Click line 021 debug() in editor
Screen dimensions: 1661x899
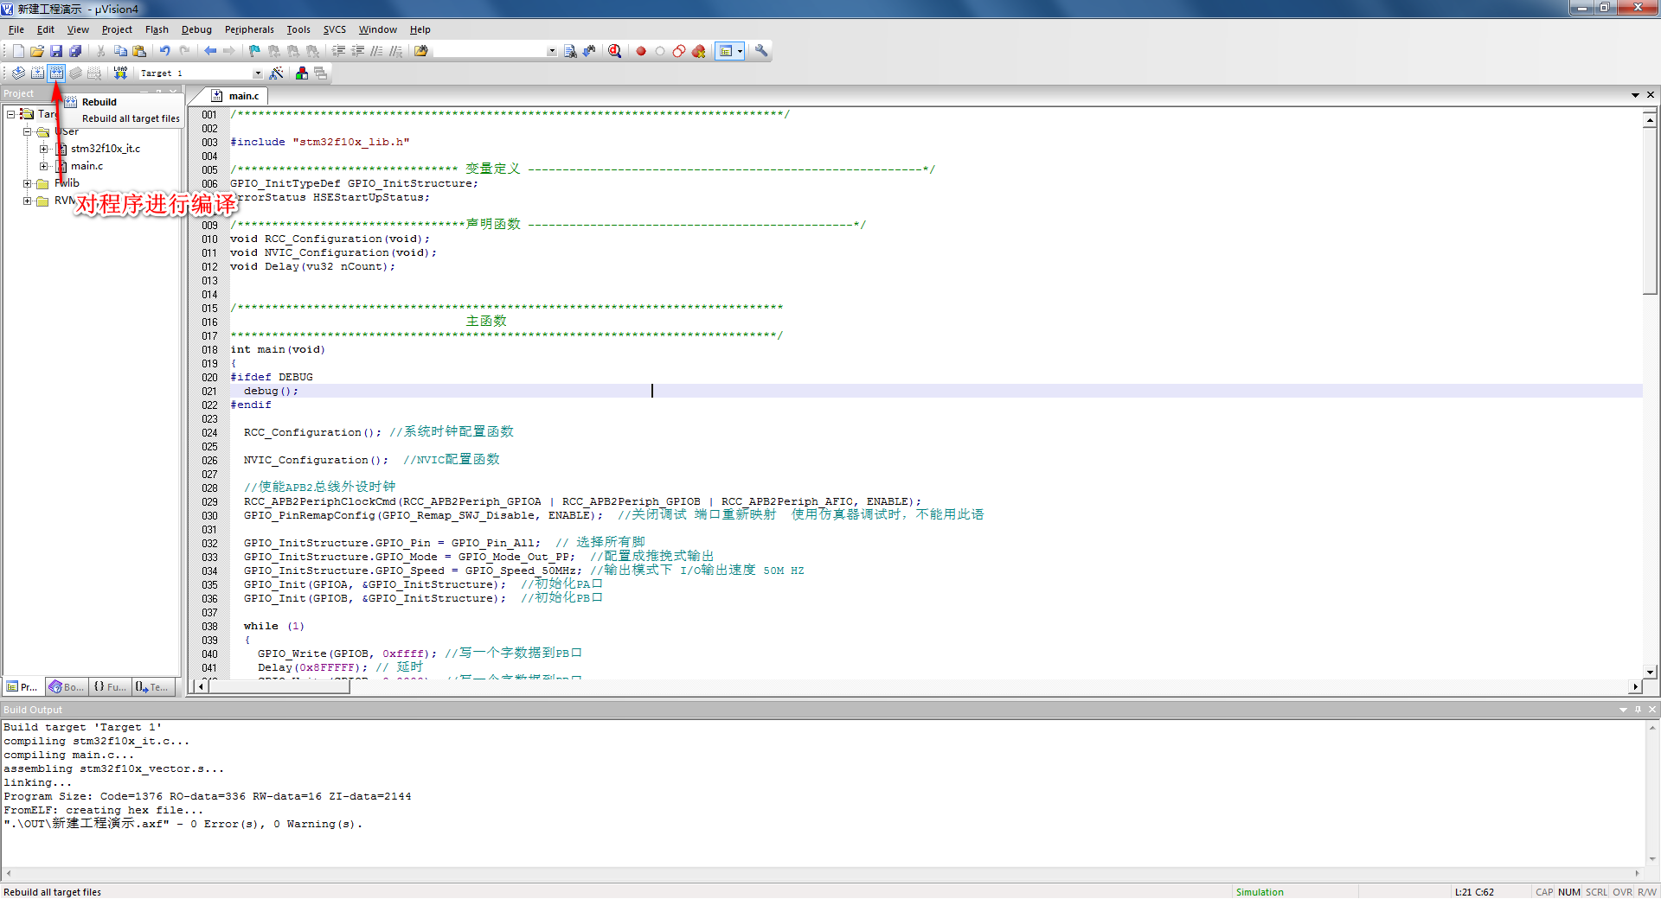tap(271, 391)
